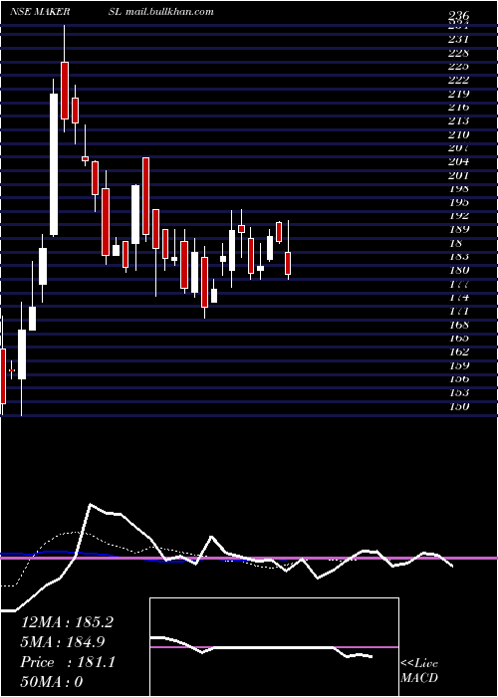The image size is (498, 697).
Task: Click the tallest white candlestick near 219
Action: coord(54,164)
